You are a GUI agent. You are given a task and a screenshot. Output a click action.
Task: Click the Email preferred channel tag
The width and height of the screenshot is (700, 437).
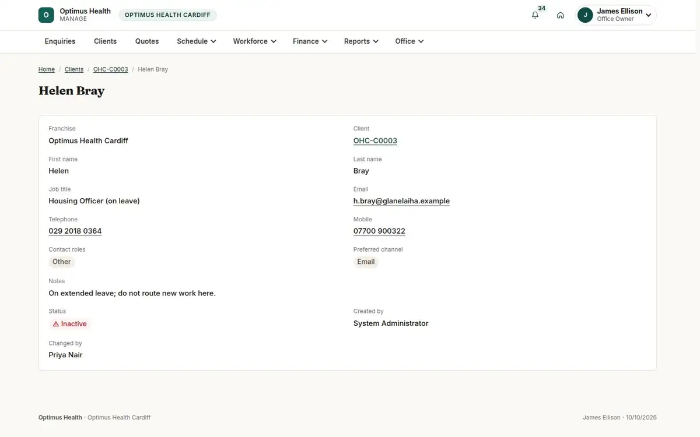click(x=366, y=262)
